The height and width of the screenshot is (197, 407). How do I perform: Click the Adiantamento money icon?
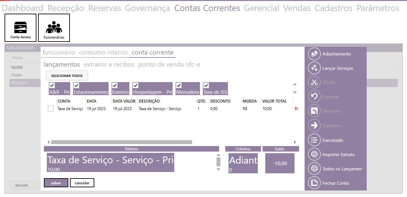[x=314, y=54]
